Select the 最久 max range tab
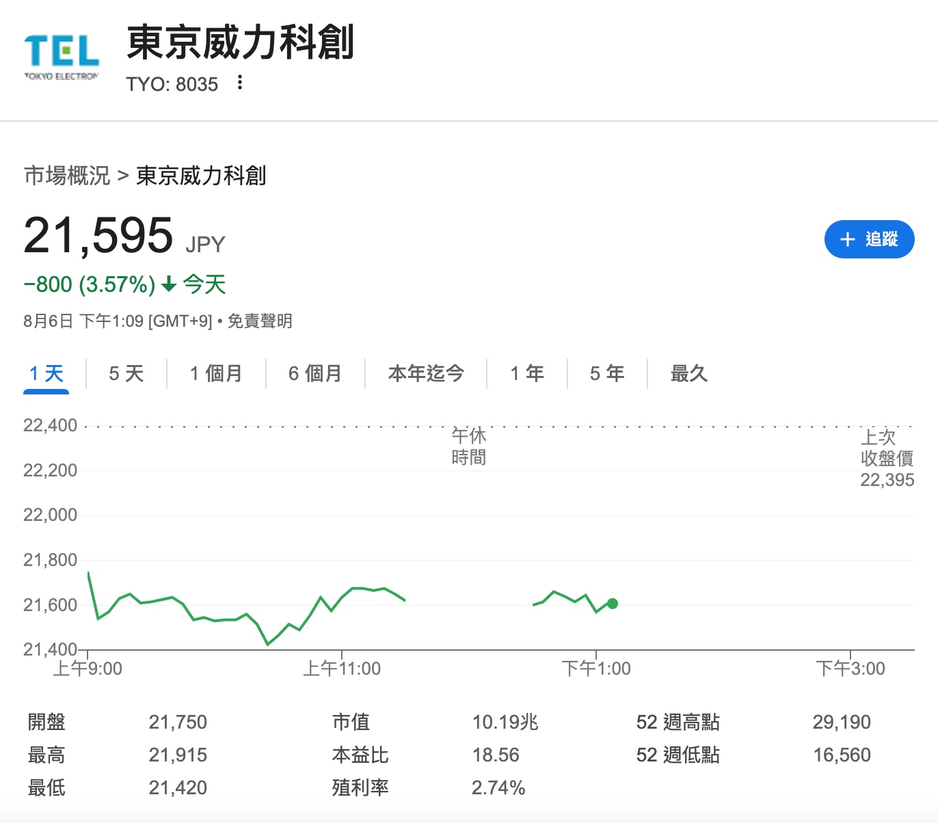 tap(689, 374)
